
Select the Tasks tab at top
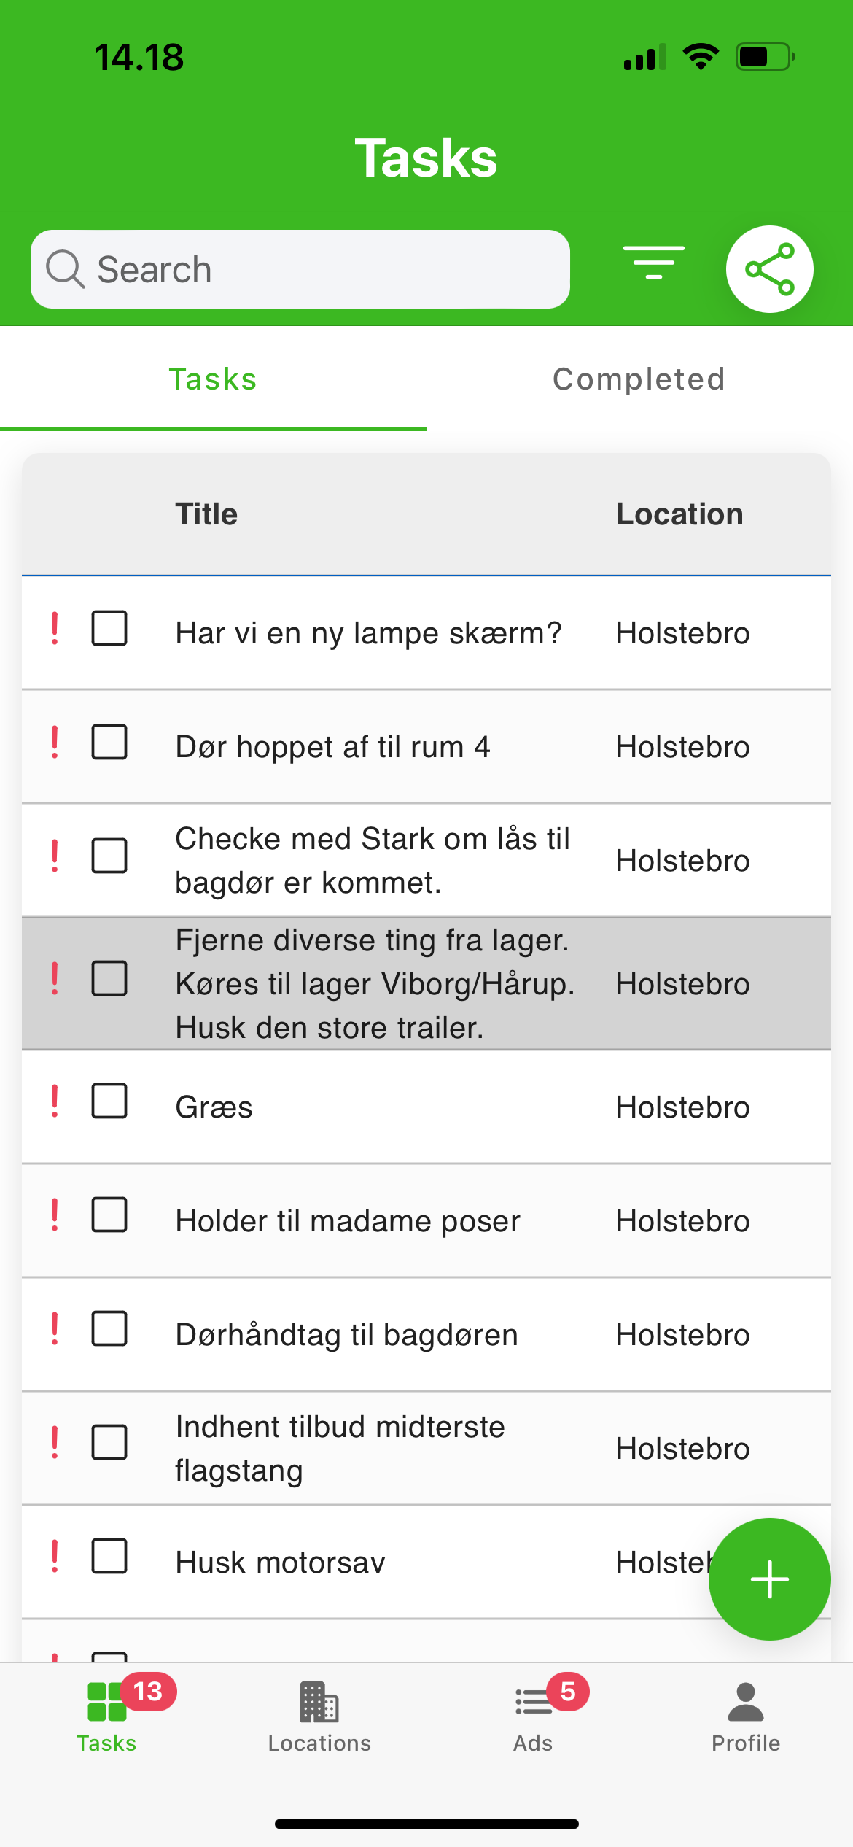[x=213, y=379]
